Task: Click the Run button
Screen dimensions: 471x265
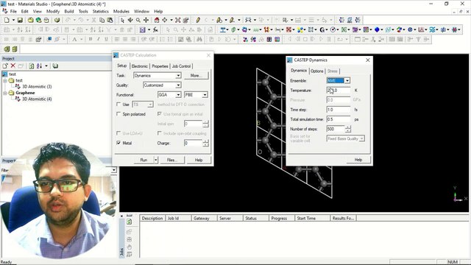Action: pyautogui.click(x=144, y=160)
